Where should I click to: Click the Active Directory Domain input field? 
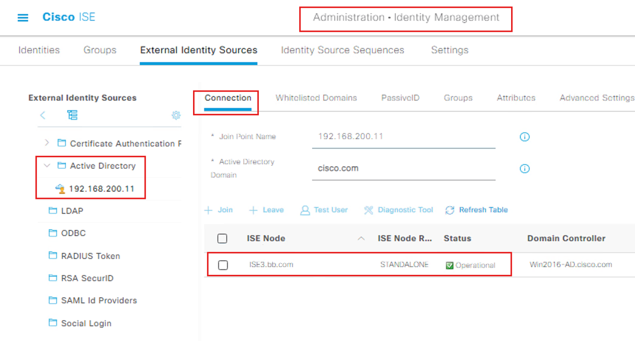point(403,168)
